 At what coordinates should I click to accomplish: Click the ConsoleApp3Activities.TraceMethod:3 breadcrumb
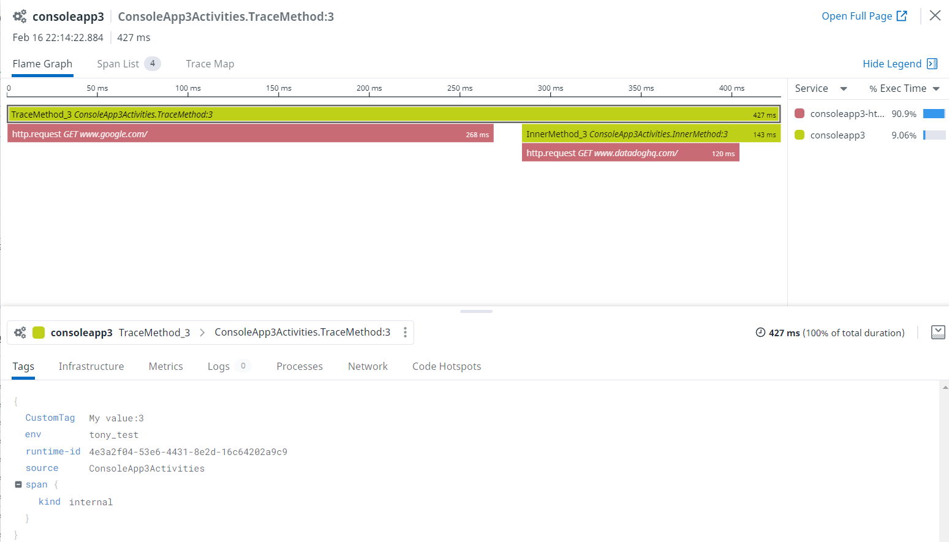coord(302,332)
